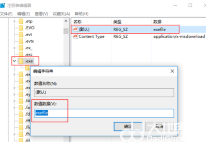Expand the .ex_ tree node
206x143 pixels.
(x=14, y=48)
